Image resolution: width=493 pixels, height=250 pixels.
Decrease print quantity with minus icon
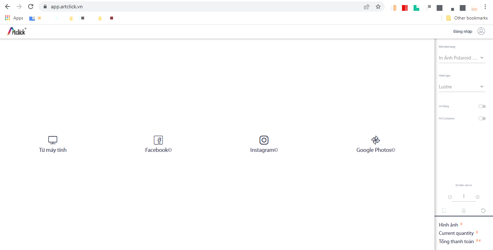pos(450,197)
